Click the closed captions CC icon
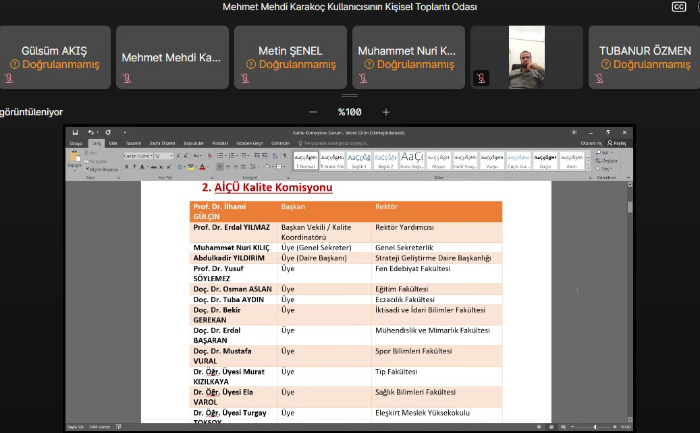This screenshot has height=433, width=700. click(x=678, y=7)
